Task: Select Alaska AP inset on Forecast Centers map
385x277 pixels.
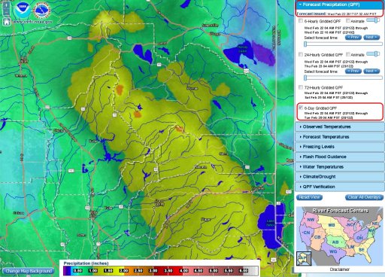Action: coord(304,258)
